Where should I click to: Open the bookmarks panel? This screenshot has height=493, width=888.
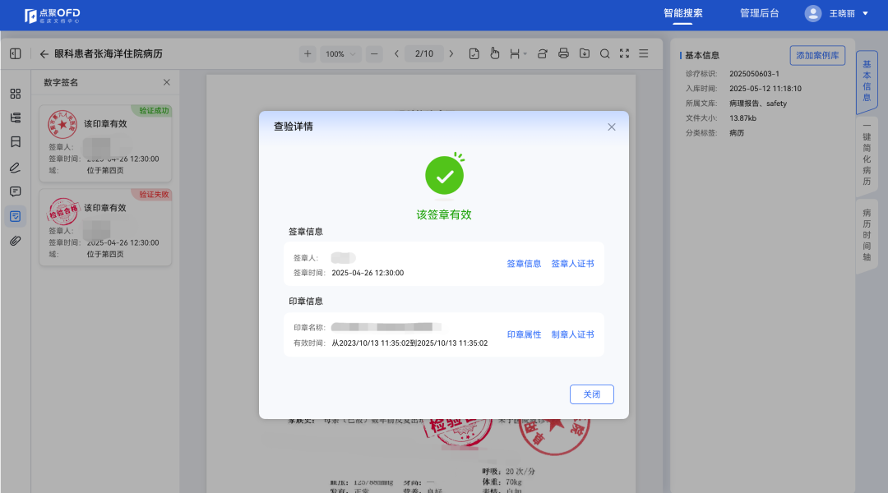[x=16, y=142]
